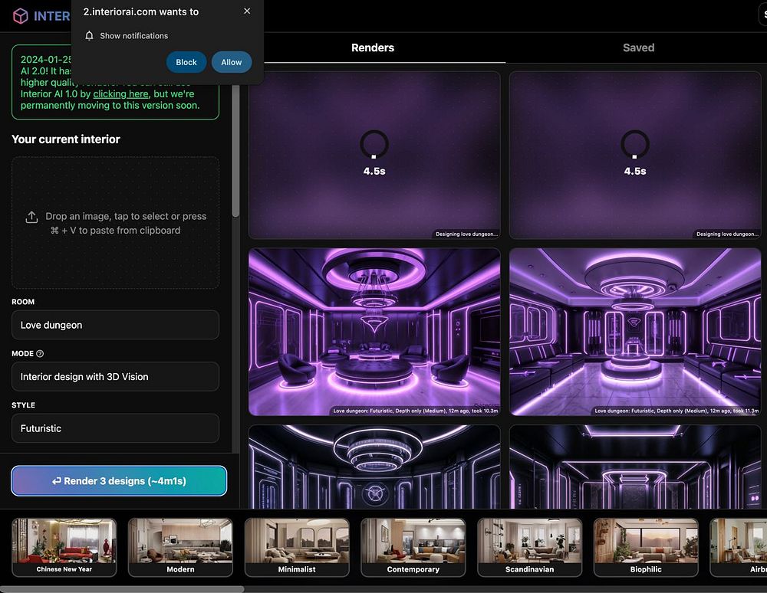Screen dimensions: 767x593
Task: Block notifications from the site
Action: point(186,62)
